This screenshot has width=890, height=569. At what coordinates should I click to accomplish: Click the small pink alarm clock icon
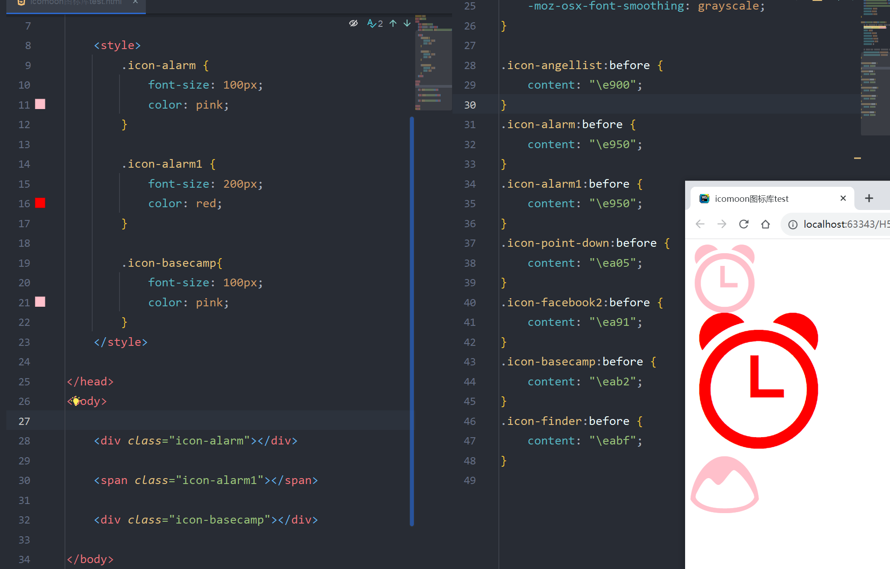[x=725, y=278]
